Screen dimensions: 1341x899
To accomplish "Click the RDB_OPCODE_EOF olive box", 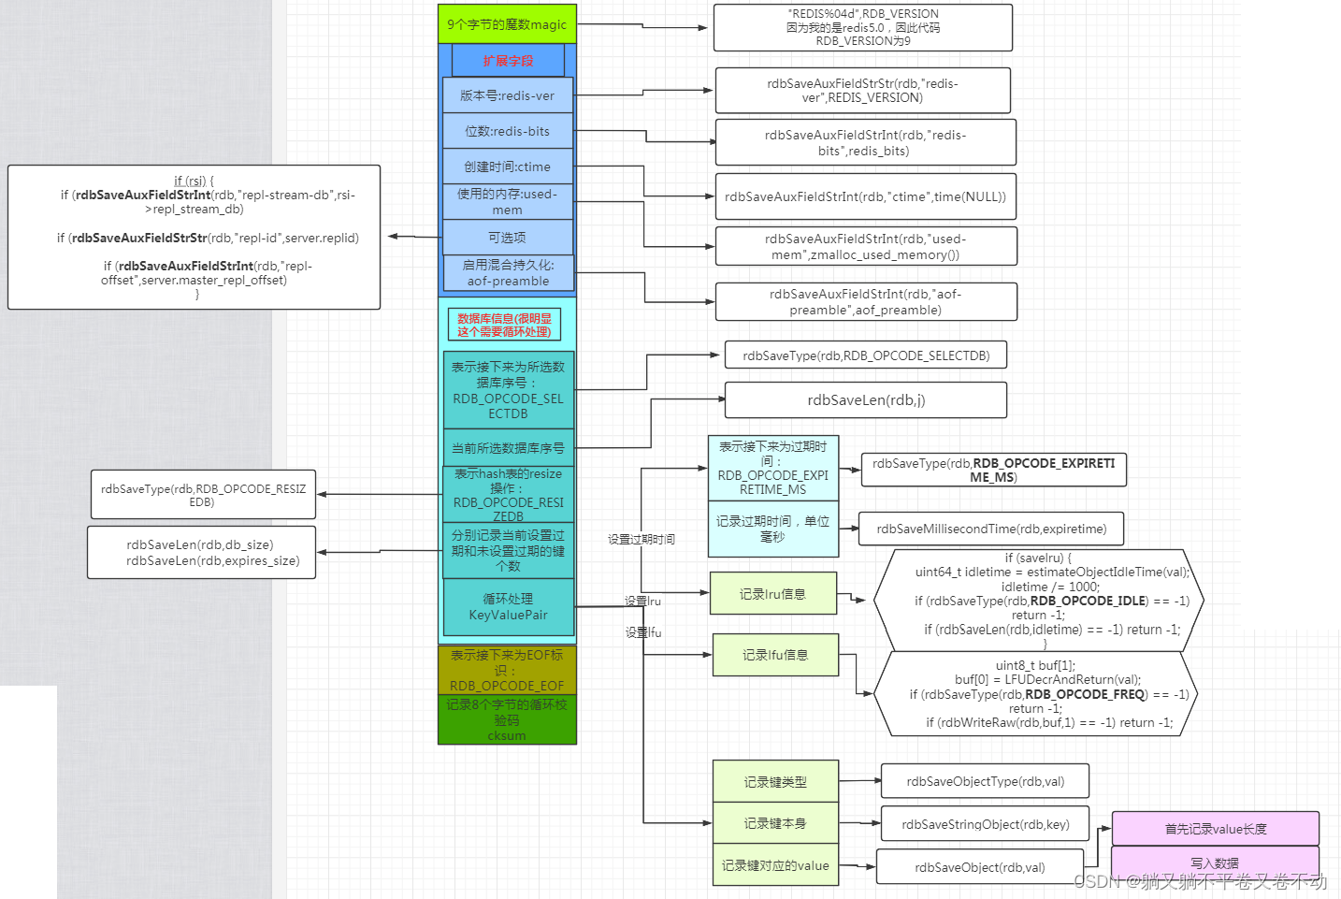I will 507,670.
